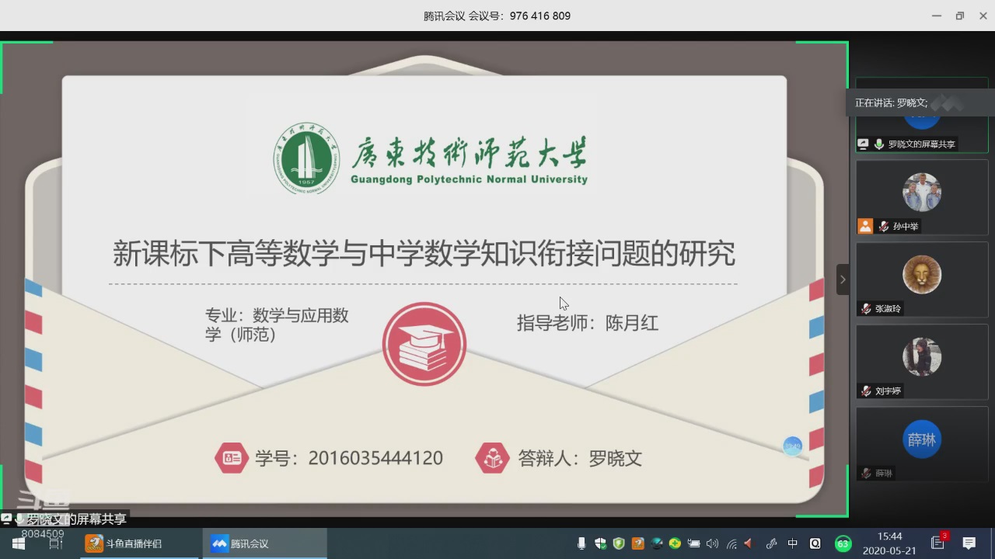Toggle the microphone tray icon

click(581, 543)
